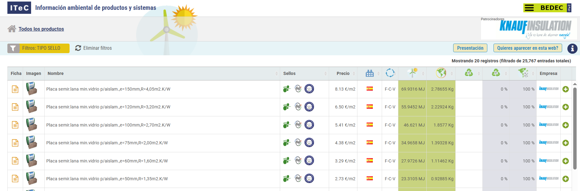Expand the e=100mm row with green plus

tap(566, 125)
